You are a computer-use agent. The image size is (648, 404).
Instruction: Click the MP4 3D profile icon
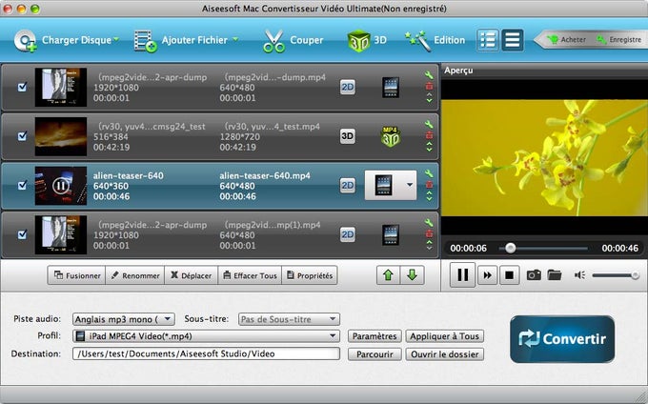point(390,136)
